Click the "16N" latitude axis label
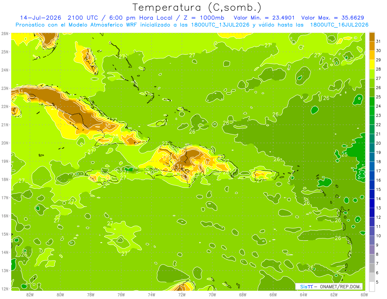Image resolution: width=387 pixels, height=299 pixels. (5, 216)
